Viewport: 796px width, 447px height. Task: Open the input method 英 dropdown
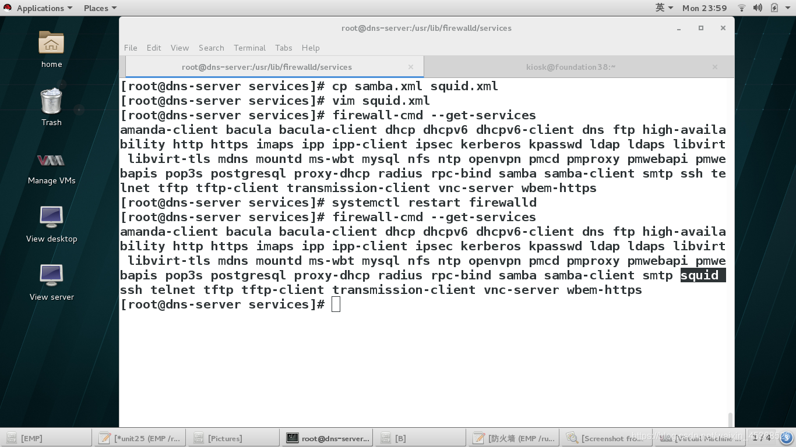(x=664, y=8)
